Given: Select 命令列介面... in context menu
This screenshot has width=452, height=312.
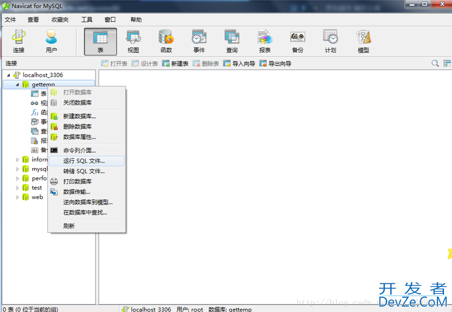Looking at the screenshot, I should click(x=86, y=150).
